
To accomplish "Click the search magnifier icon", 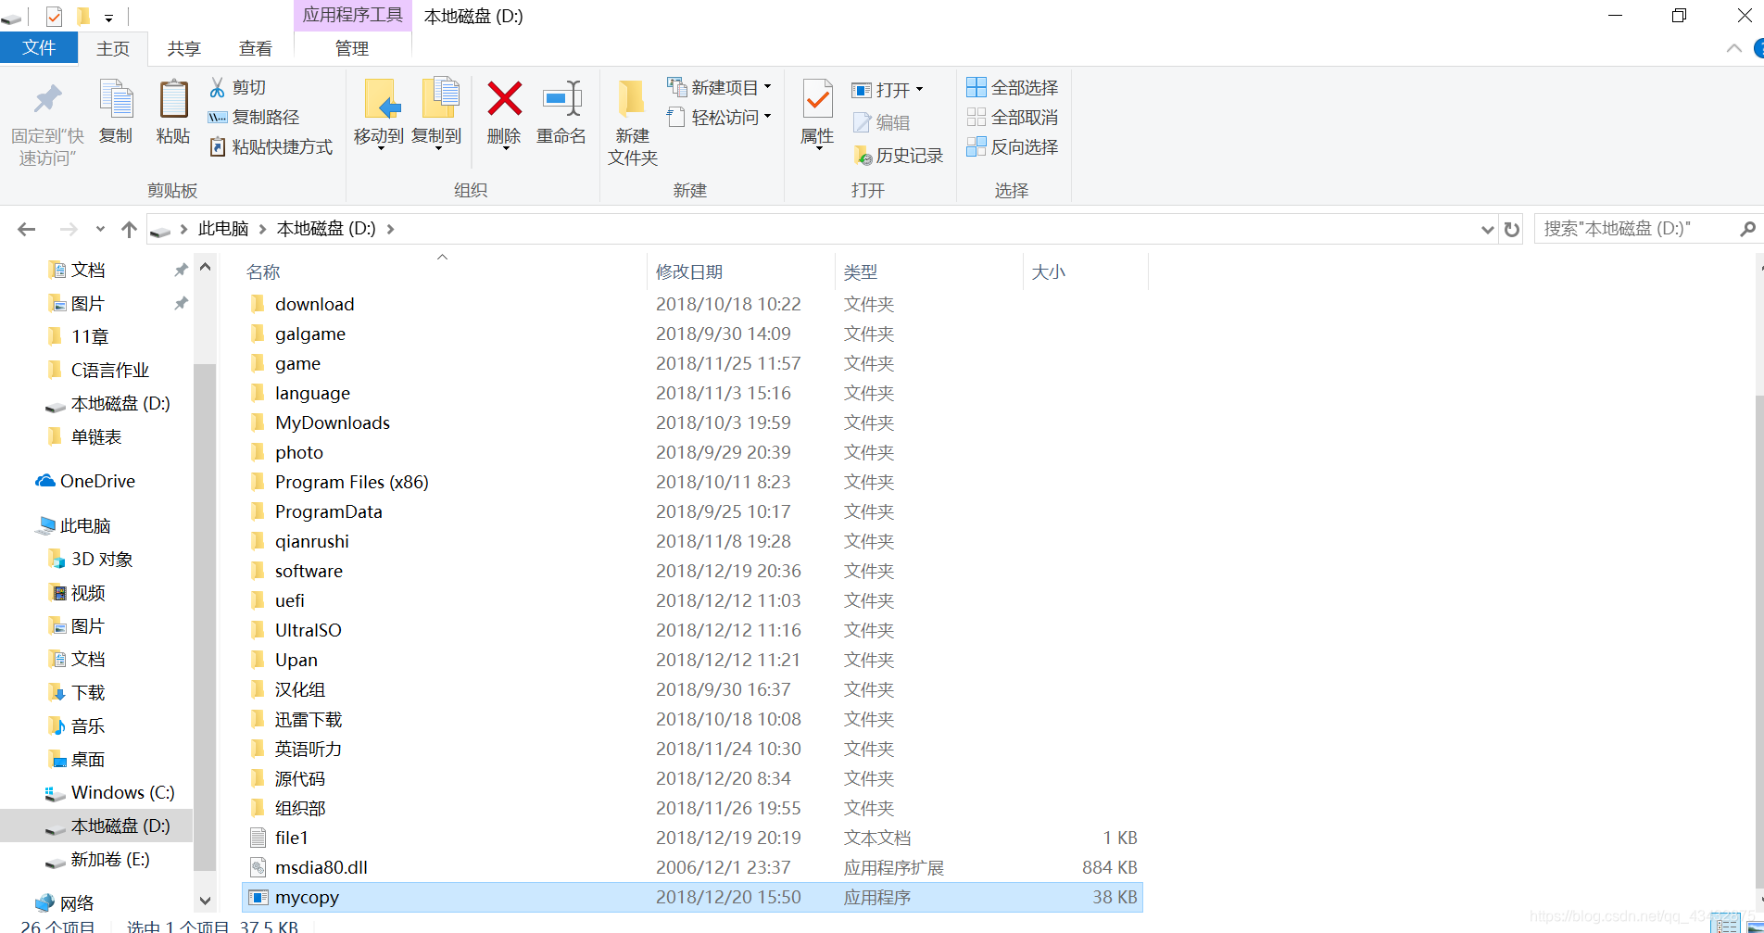I will tap(1747, 229).
